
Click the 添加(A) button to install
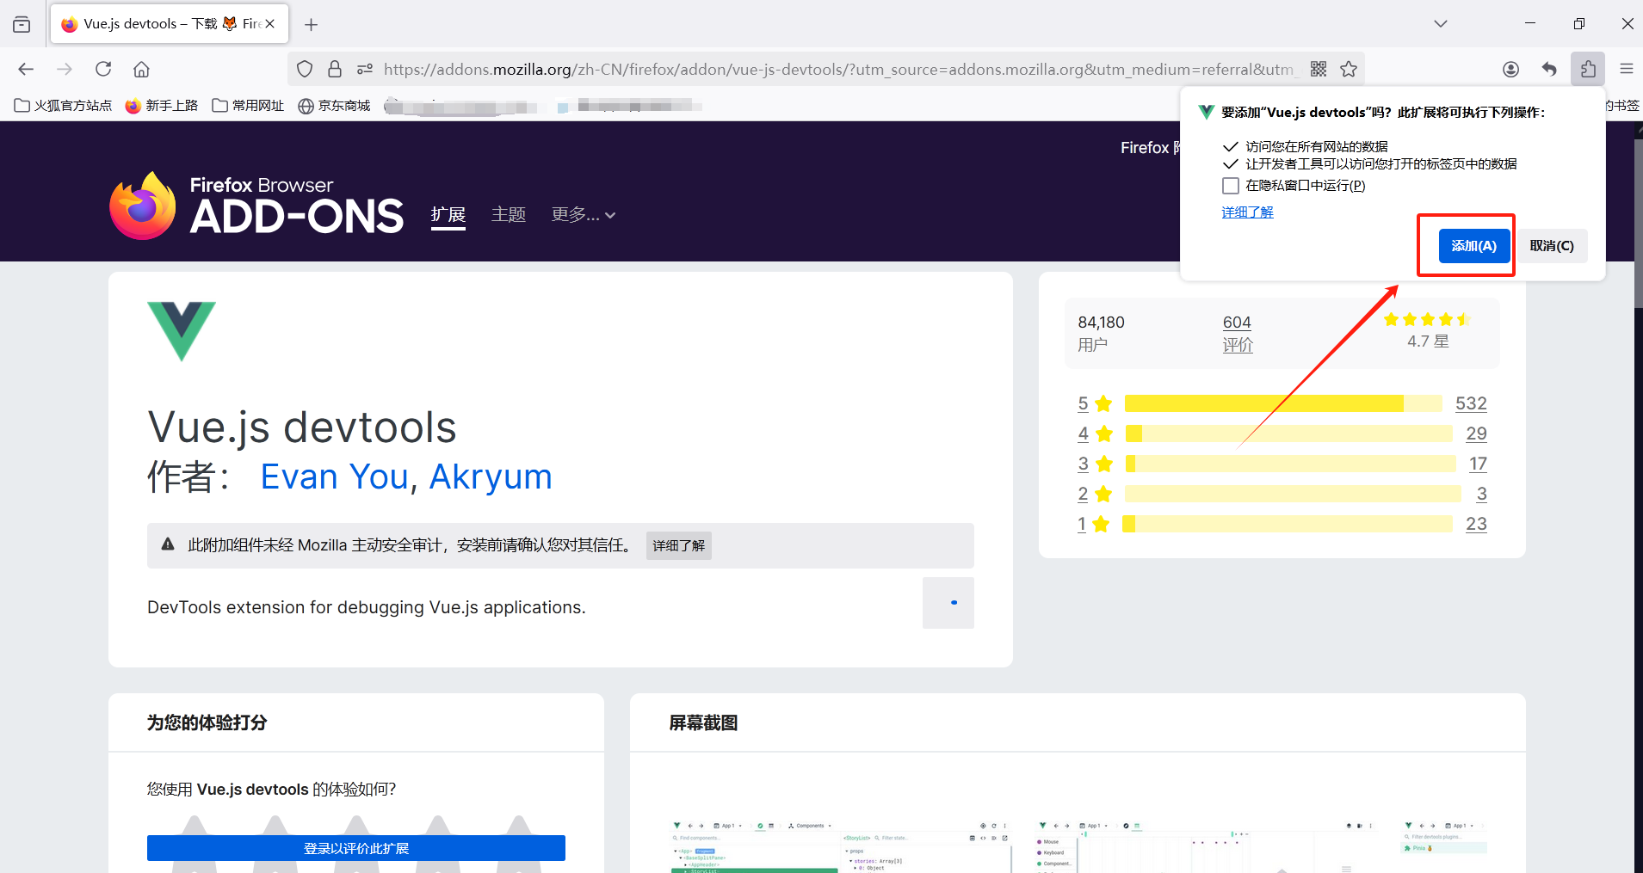pos(1473,246)
